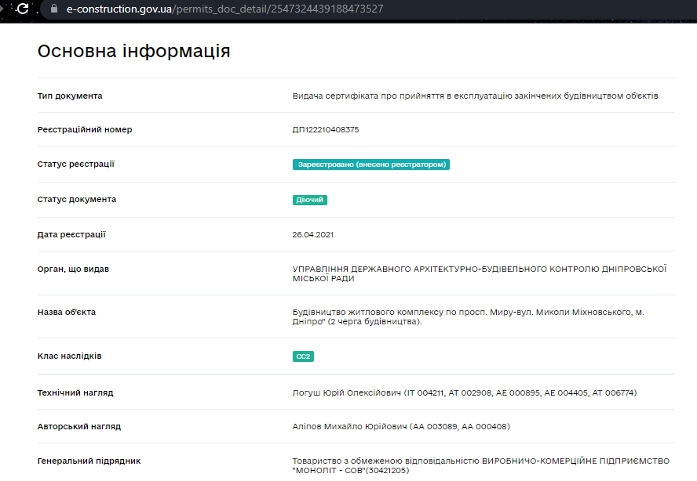Select the 'Тип документа' label
The width and height of the screenshot is (697, 481).
[70, 96]
